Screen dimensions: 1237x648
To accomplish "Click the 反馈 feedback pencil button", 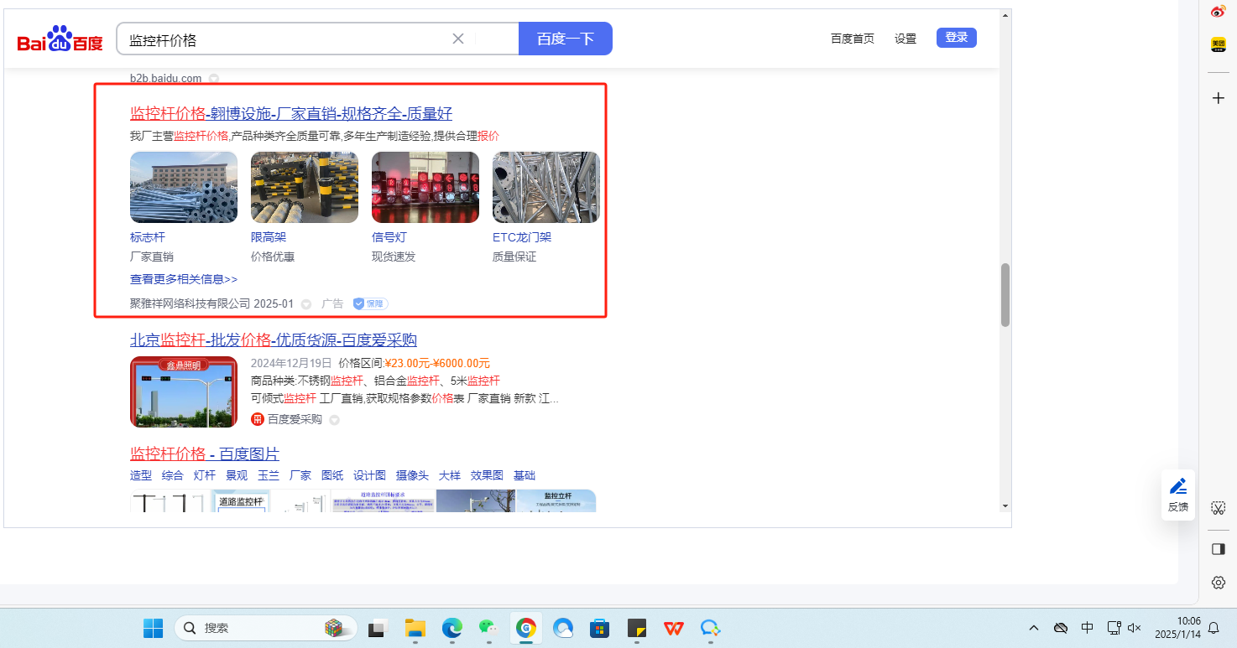I will [x=1178, y=495].
